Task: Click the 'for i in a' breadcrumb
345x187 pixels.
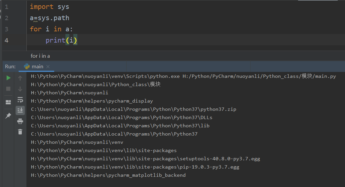Action: point(40,56)
